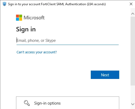This screenshot has width=135, height=109.
Task: Click the gray Microsoft wordmark text
Action: click(34, 18)
